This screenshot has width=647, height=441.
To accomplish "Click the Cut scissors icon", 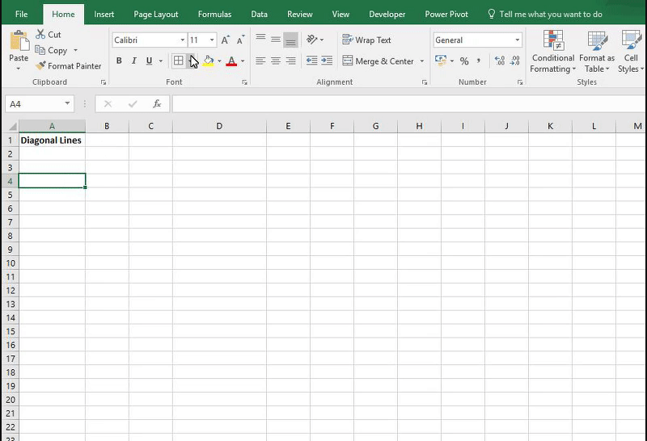I will click(x=40, y=35).
